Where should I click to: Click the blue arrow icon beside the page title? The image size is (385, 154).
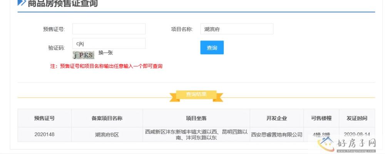coord(22,3)
